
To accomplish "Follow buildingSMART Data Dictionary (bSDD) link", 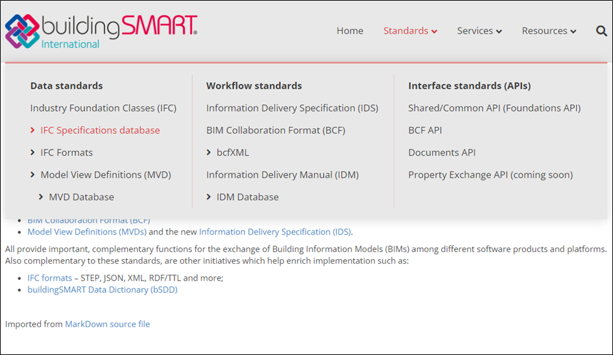I will pos(102,290).
